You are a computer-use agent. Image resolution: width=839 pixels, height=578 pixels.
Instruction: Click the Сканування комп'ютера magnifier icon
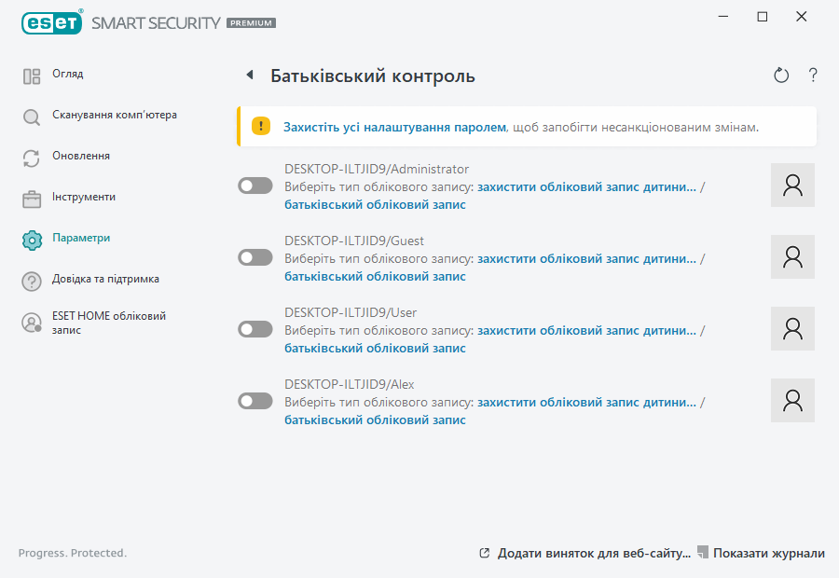[32, 117]
